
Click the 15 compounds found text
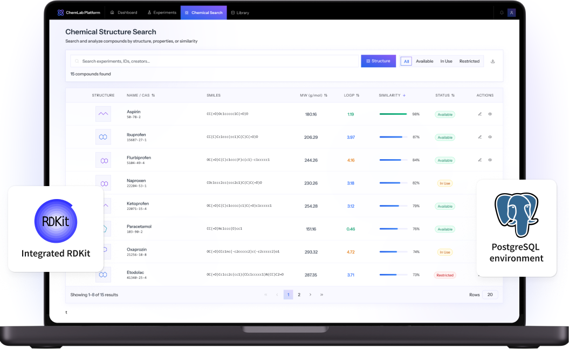click(91, 74)
